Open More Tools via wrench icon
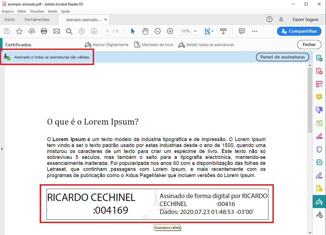This screenshot has height=235, width=326. point(319,215)
